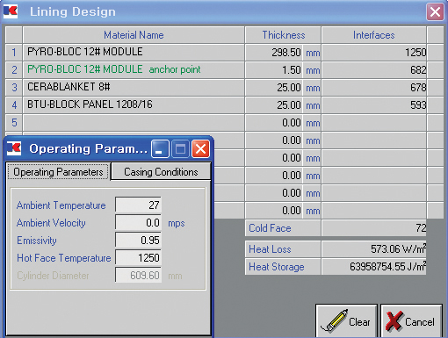The image size is (448, 338).
Task: Close the Operating Parameters dialog
Action: (200, 149)
